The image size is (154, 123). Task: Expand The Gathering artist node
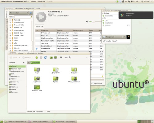point(10,30)
